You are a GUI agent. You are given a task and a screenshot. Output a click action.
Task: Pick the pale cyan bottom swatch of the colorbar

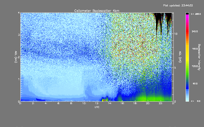(x=187, y=100)
